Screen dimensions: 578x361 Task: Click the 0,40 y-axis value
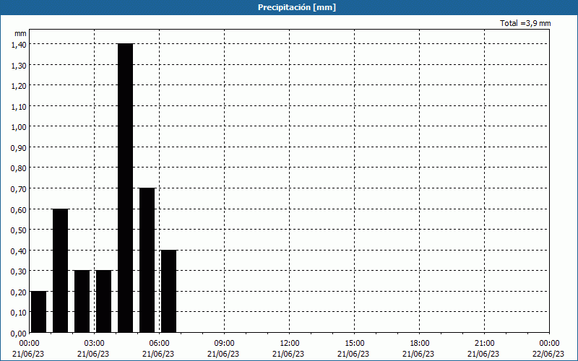pyautogui.click(x=19, y=251)
